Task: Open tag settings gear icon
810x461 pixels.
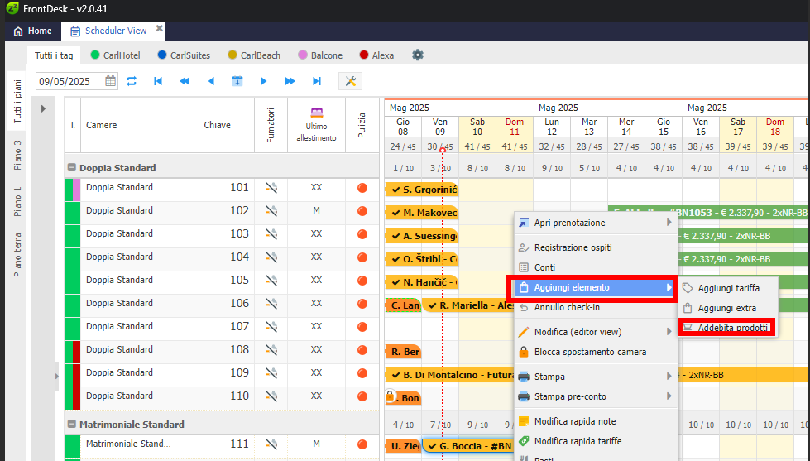Action: tap(417, 55)
